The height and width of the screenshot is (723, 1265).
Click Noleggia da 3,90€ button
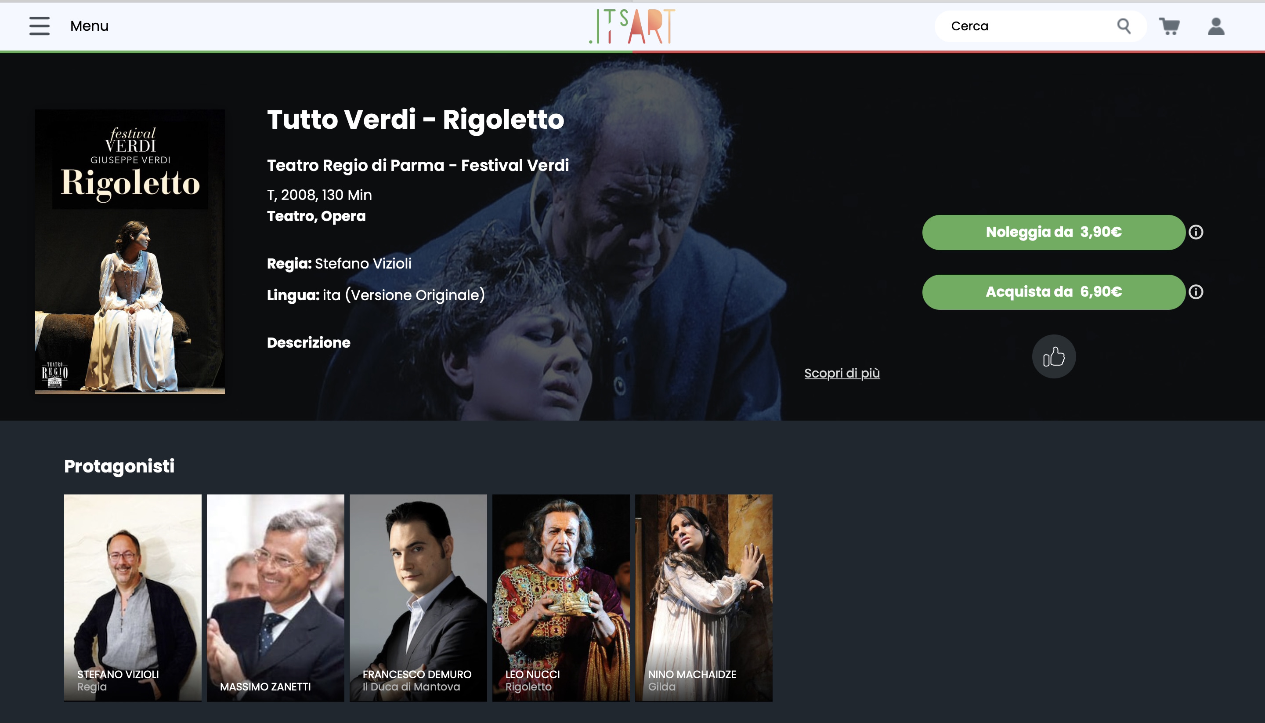[1053, 233]
